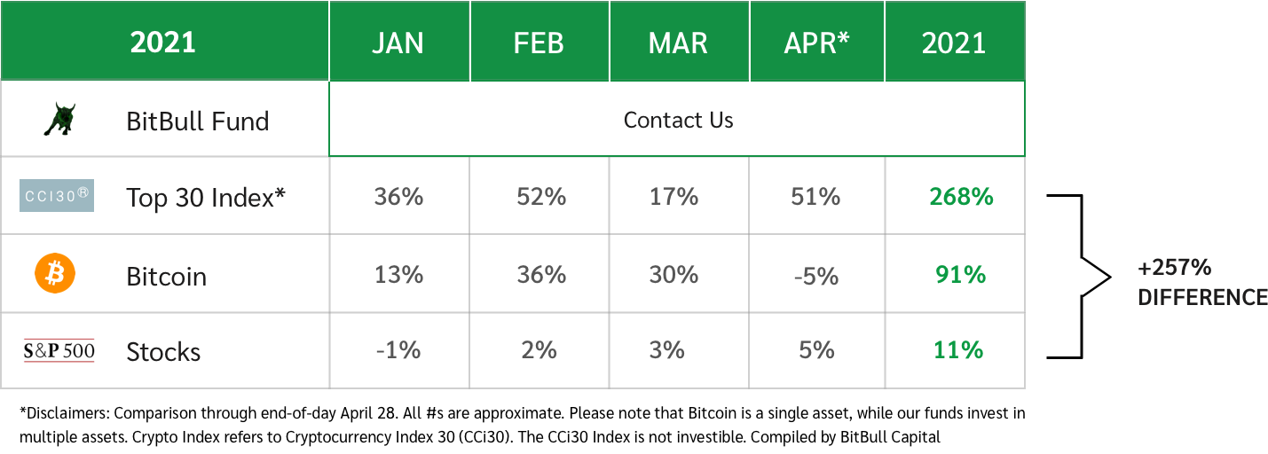The width and height of the screenshot is (1268, 454).
Task: Click the Top 30 Index* row label
Action: (x=206, y=198)
